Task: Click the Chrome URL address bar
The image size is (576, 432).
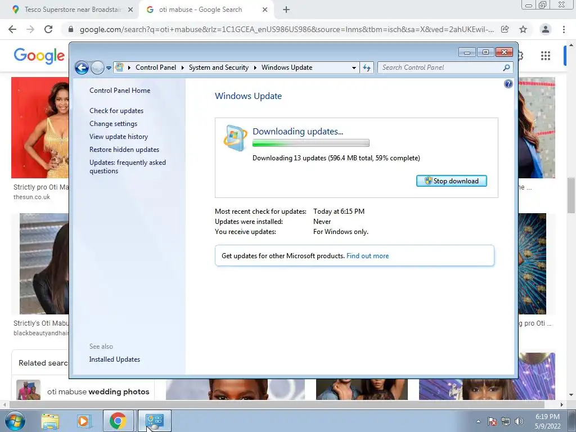Action: click(x=286, y=29)
